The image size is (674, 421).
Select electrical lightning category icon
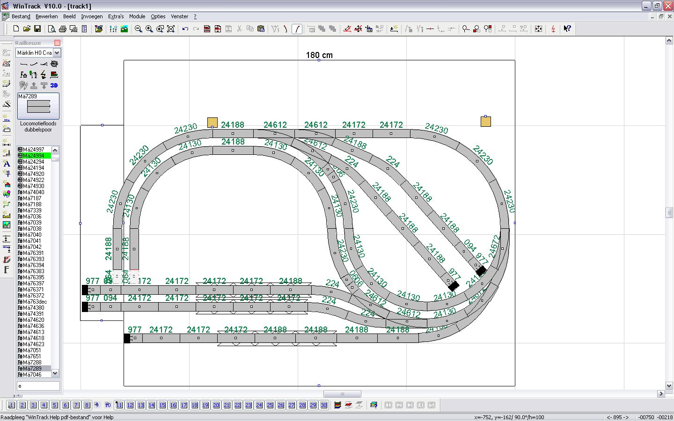[x=44, y=74]
